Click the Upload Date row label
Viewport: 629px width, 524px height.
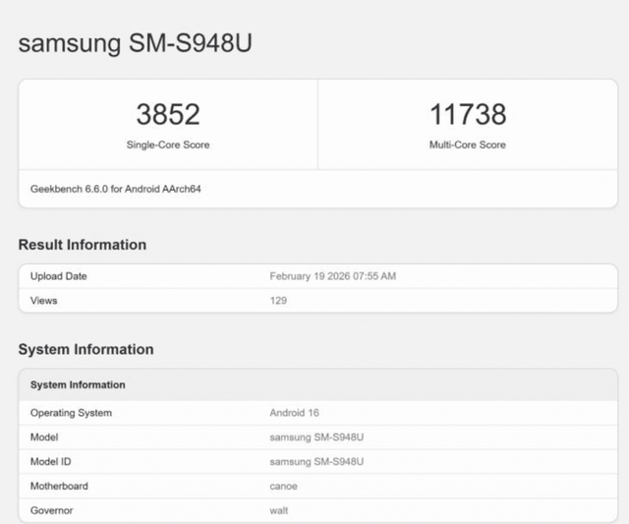[x=59, y=276]
